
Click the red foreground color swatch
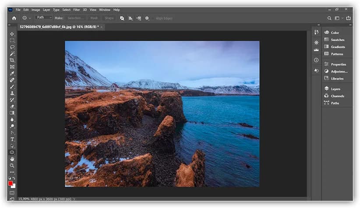pyautogui.click(x=11, y=183)
